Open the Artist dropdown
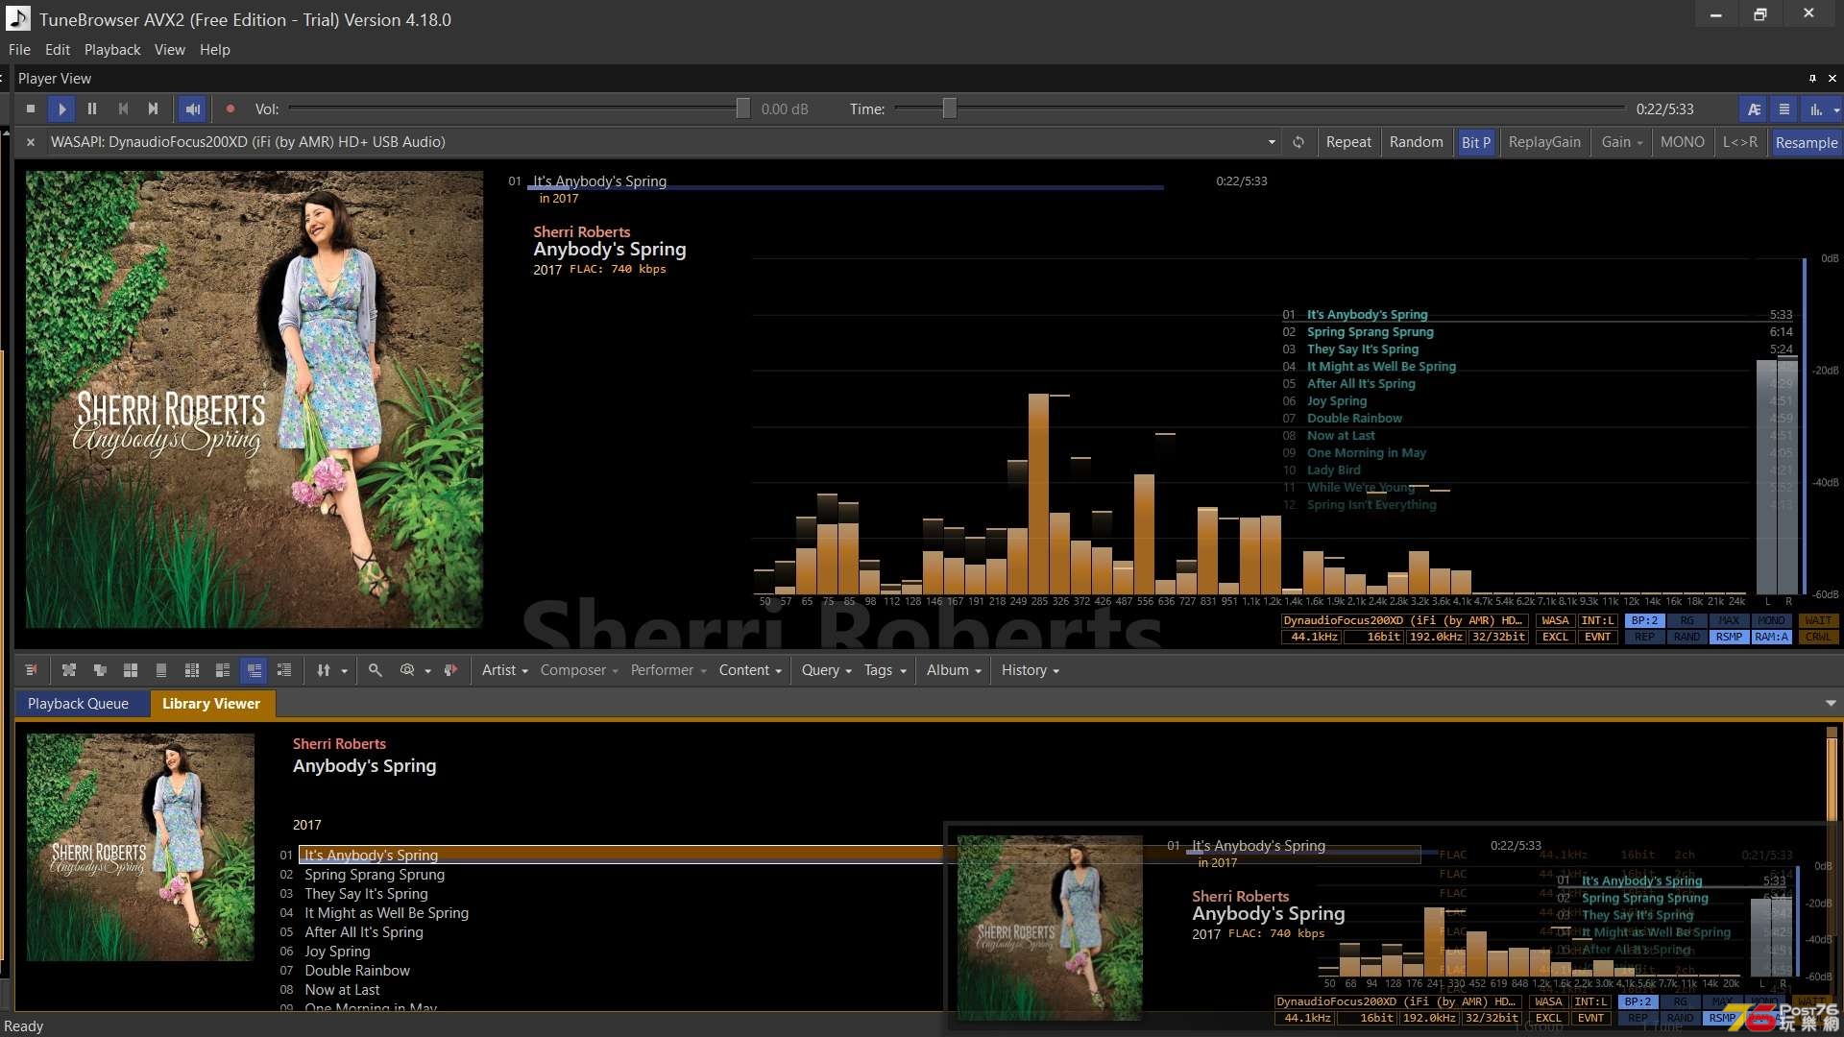This screenshot has height=1037, width=1844. point(504,670)
